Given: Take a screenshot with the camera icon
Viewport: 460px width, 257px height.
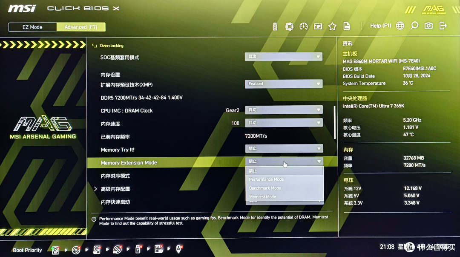Looking at the screenshot, I should [428, 26].
